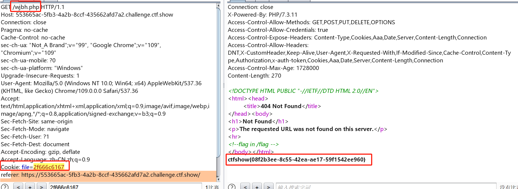518x189 pixels.
Task: Jump to next match in response search
Action: coord(268,187)
